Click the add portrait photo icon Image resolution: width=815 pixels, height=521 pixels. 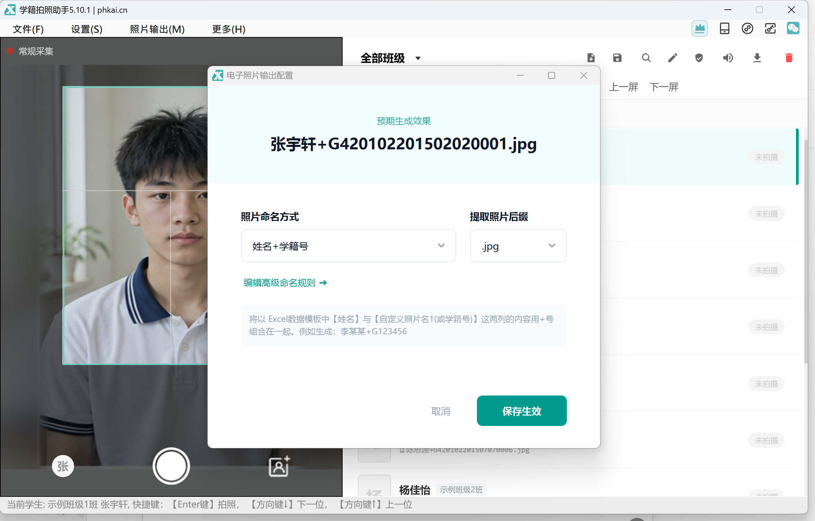[279, 466]
